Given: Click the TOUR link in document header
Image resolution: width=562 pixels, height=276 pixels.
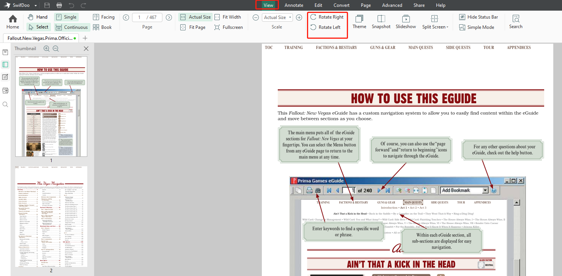Looking at the screenshot, I should coord(489,48).
